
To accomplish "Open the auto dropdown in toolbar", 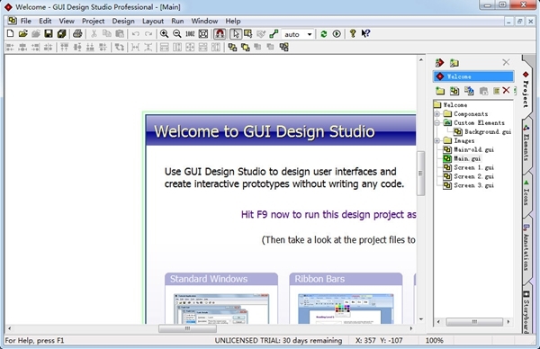I will 310,34.
